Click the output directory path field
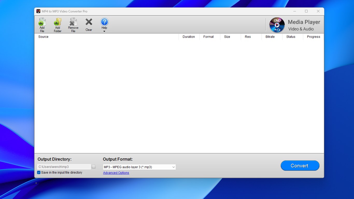 click(x=64, y=167)
